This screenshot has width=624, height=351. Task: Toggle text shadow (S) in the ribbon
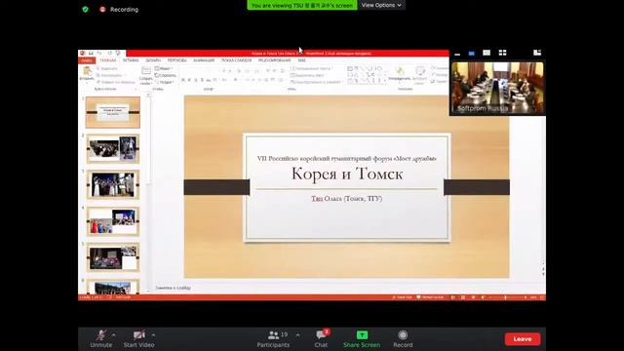pyautogui.click(x=202, y=80)
